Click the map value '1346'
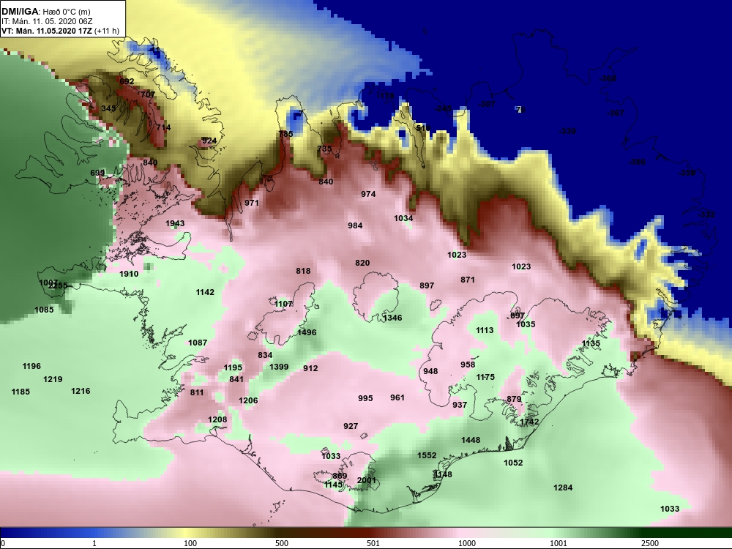The height and width of the screenshot is (549, 732). [392, 318]
